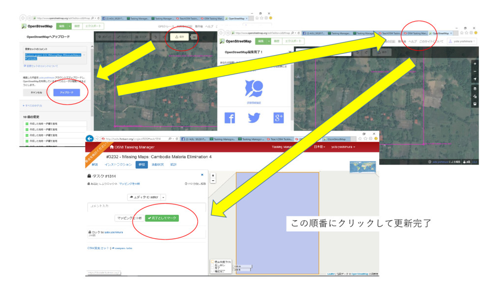
Task: Zoom in on the Tasking Manager task map
Action: pyautogui.click(x=213, y=175)
